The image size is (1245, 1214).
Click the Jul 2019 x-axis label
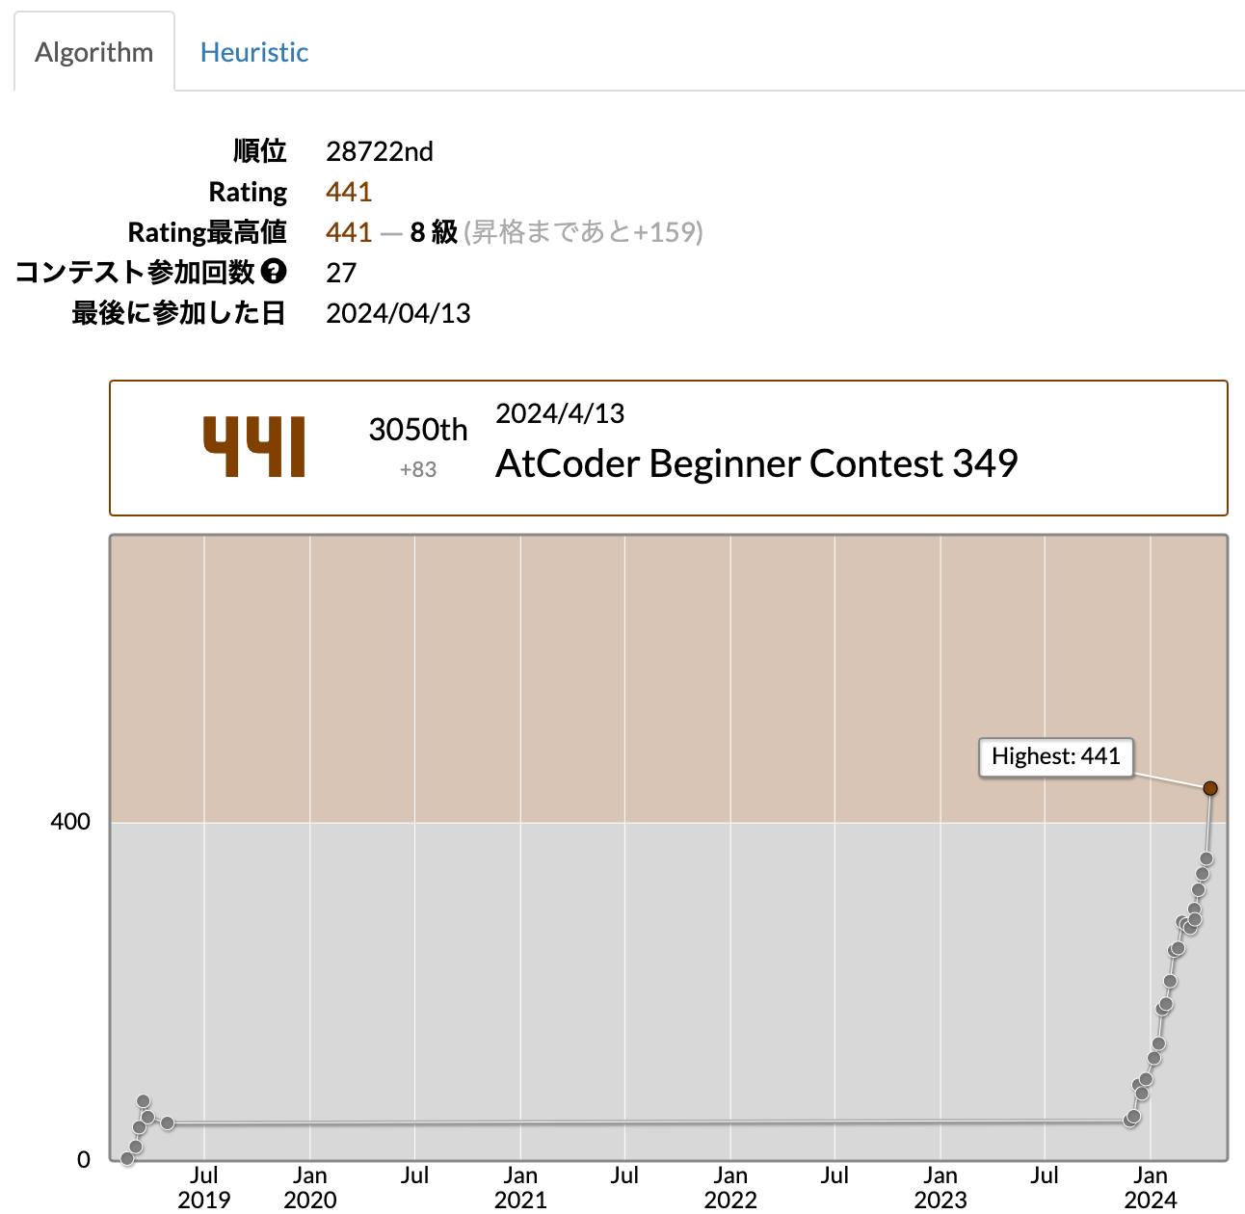204,1187
